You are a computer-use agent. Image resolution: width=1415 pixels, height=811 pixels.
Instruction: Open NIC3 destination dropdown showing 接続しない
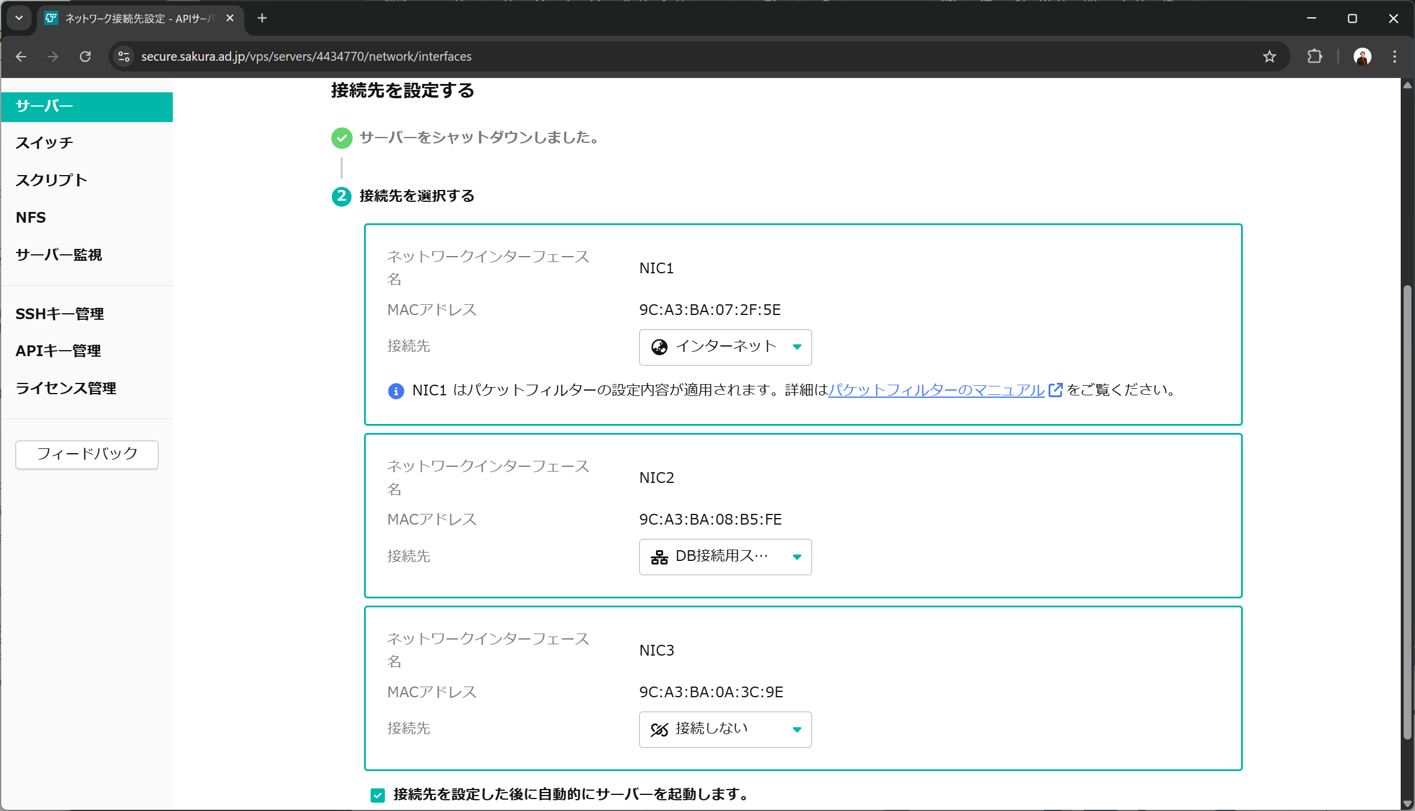725,729
